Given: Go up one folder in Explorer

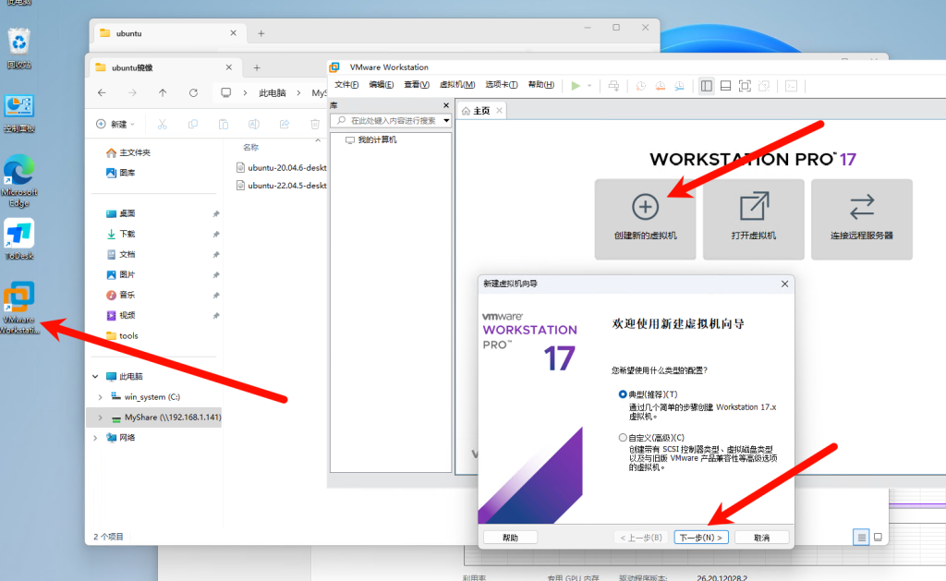Looking at the screenshot, I should click(163, 93).
